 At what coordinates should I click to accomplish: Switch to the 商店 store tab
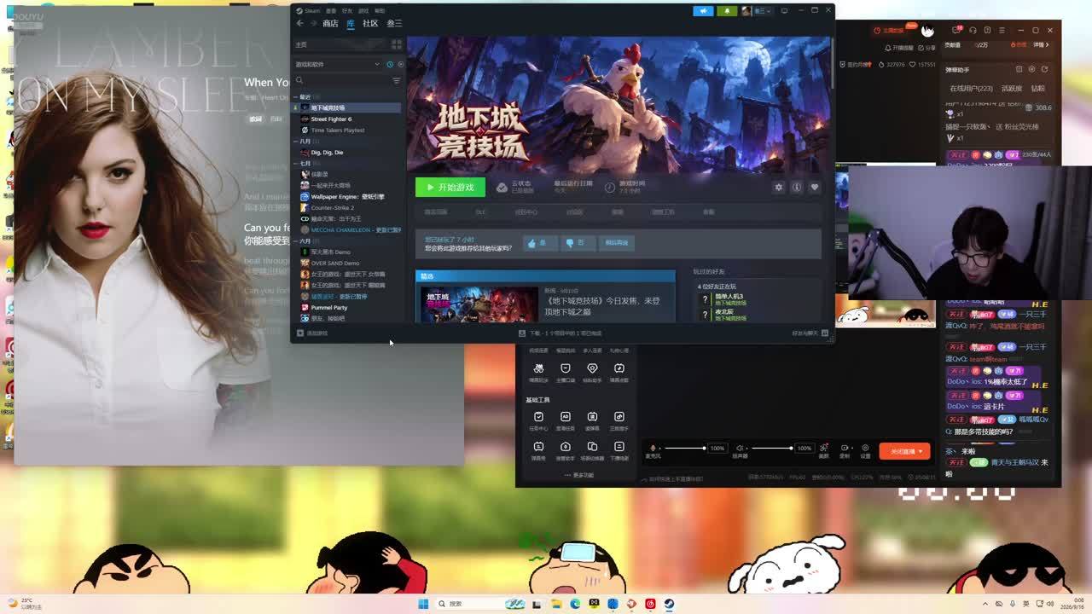pyautogui.click(x=330, y=23)
